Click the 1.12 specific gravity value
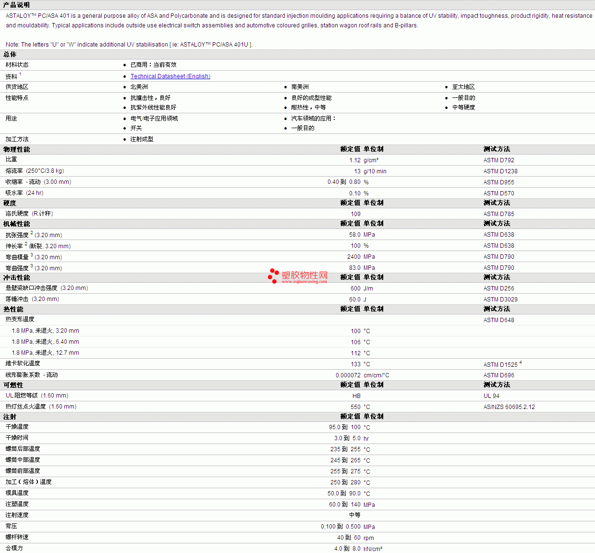This screenshot has width=595, height=553. click(355, 160)
